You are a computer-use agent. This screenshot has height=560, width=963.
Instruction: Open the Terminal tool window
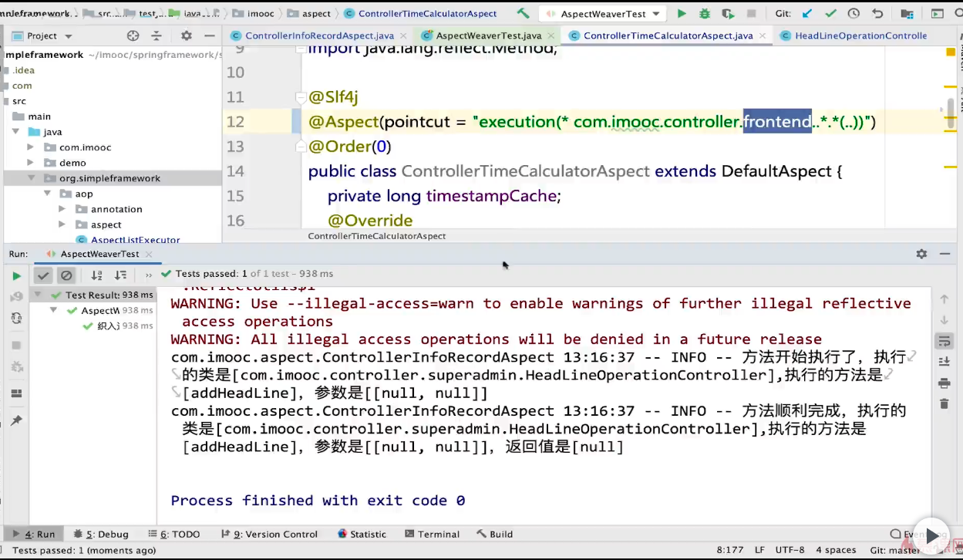431,534
